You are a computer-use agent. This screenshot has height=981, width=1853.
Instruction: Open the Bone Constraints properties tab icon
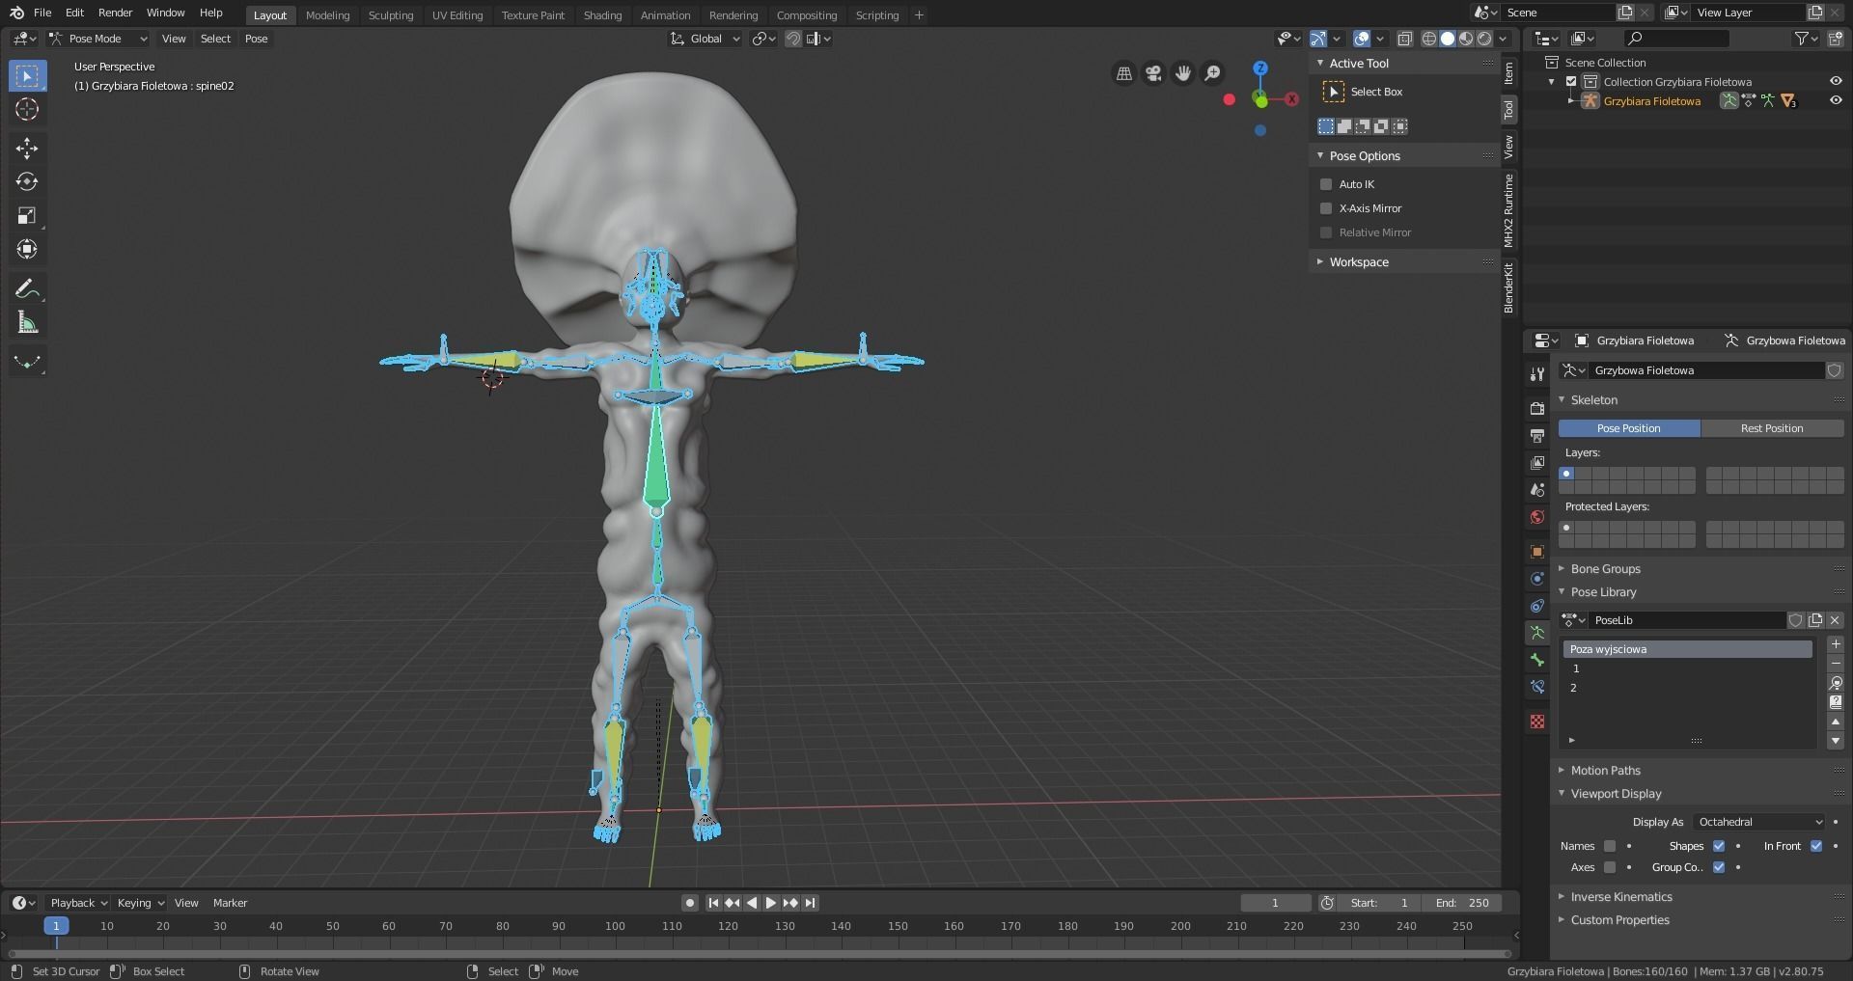click(x=1537, y=687)
